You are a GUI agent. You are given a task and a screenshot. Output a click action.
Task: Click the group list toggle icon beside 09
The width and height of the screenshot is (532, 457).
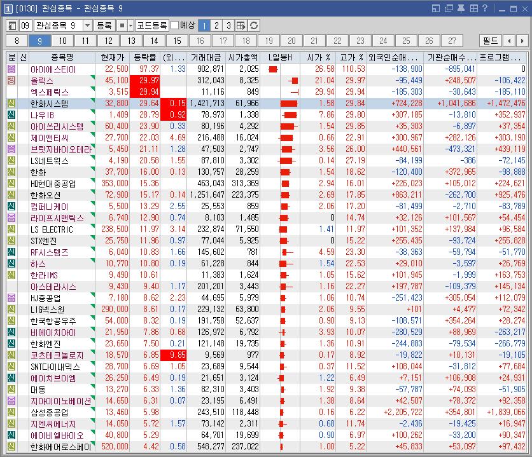click(12, 25)
